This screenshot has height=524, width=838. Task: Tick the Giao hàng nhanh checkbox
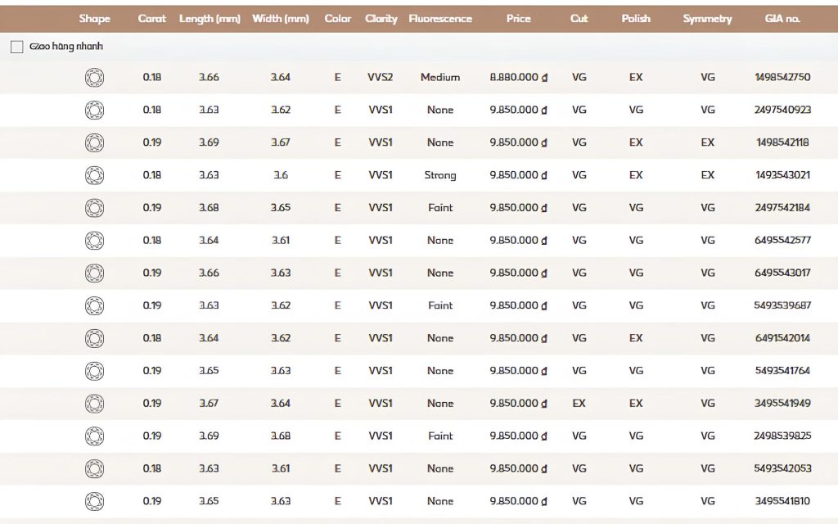click(16, 47)
